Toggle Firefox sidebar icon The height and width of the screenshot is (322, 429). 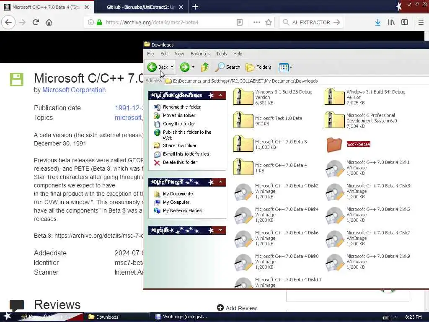coord(405,23)
